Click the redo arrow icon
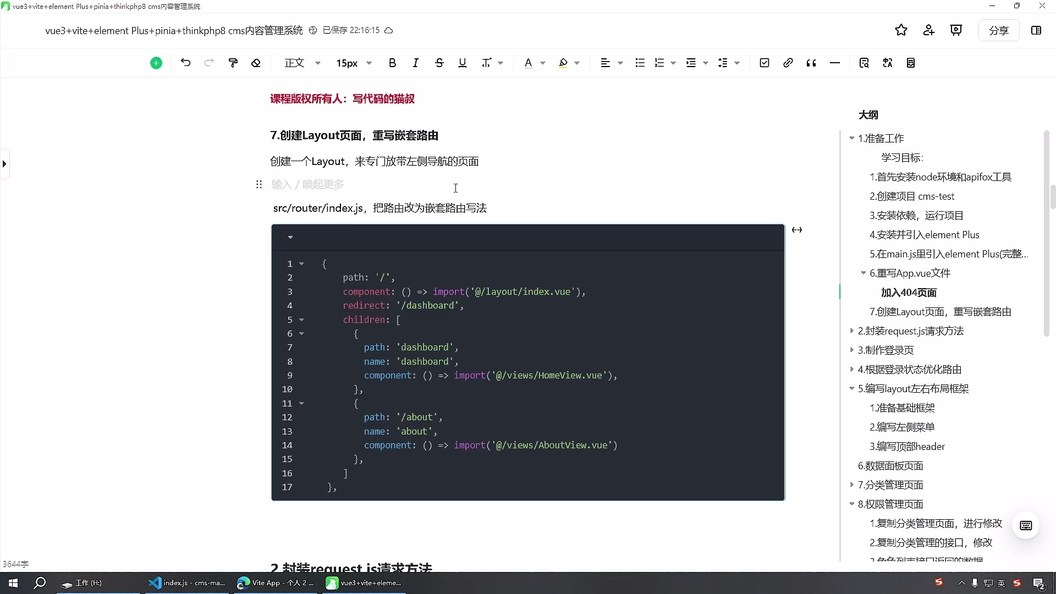Screen dimensions: 1056x594 coord(209,63)
